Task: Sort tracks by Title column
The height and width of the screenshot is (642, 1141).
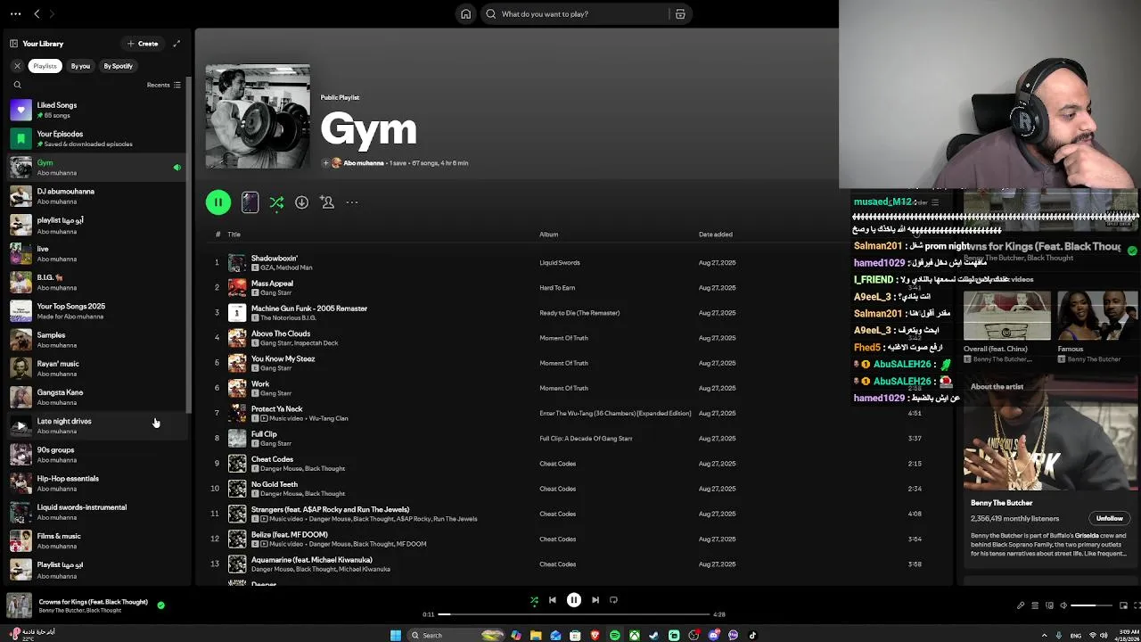Action: pyautogui.click(x=234, y=235)
